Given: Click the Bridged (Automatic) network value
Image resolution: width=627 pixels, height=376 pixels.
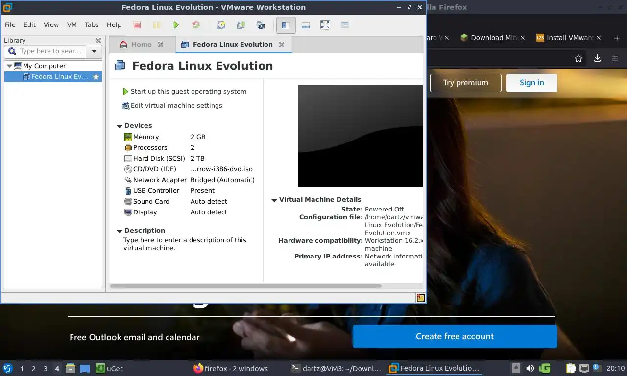Looking at the screenshot, I should (222, 180).
